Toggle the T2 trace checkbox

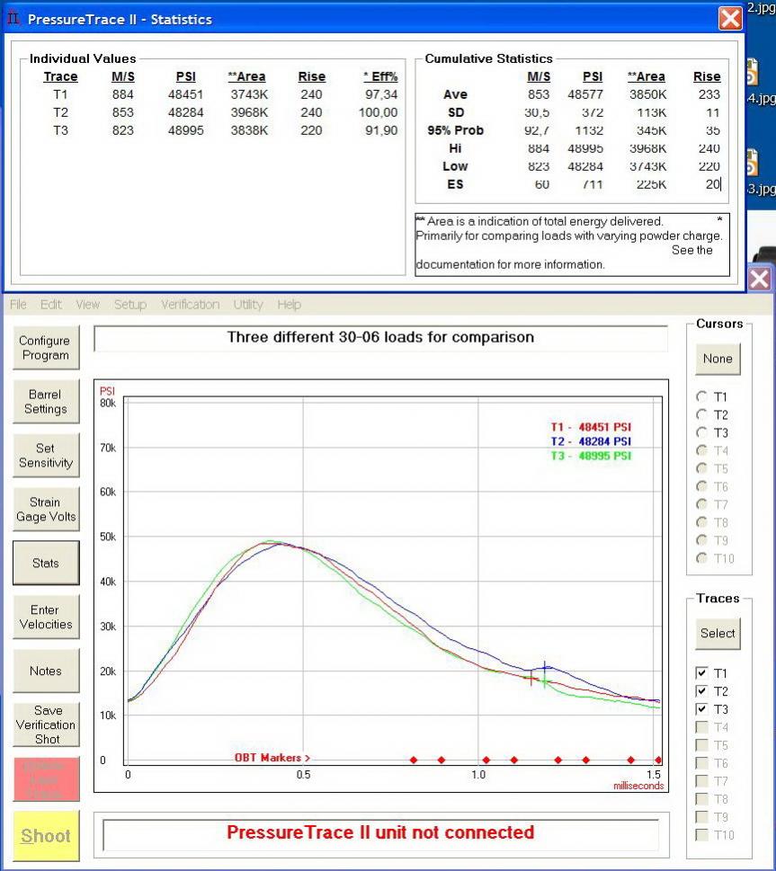point(701,691)
